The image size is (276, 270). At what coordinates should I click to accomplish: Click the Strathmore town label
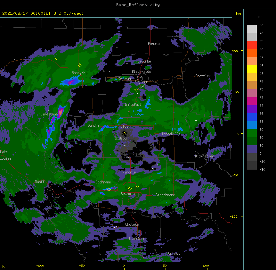(x=165, y=195)
